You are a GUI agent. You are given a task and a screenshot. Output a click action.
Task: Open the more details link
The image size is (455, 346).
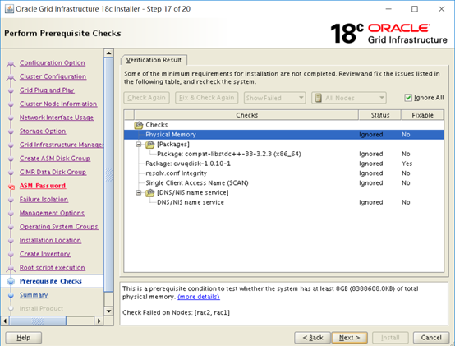[199, 297]
